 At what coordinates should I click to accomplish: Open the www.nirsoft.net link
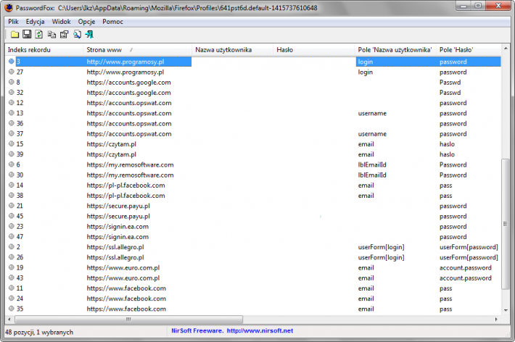pyautogui.click(x=260, y=331)
